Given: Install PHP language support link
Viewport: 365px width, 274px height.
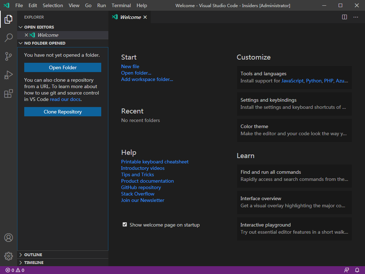Looking at the screenshot, I should coord(329,81).
